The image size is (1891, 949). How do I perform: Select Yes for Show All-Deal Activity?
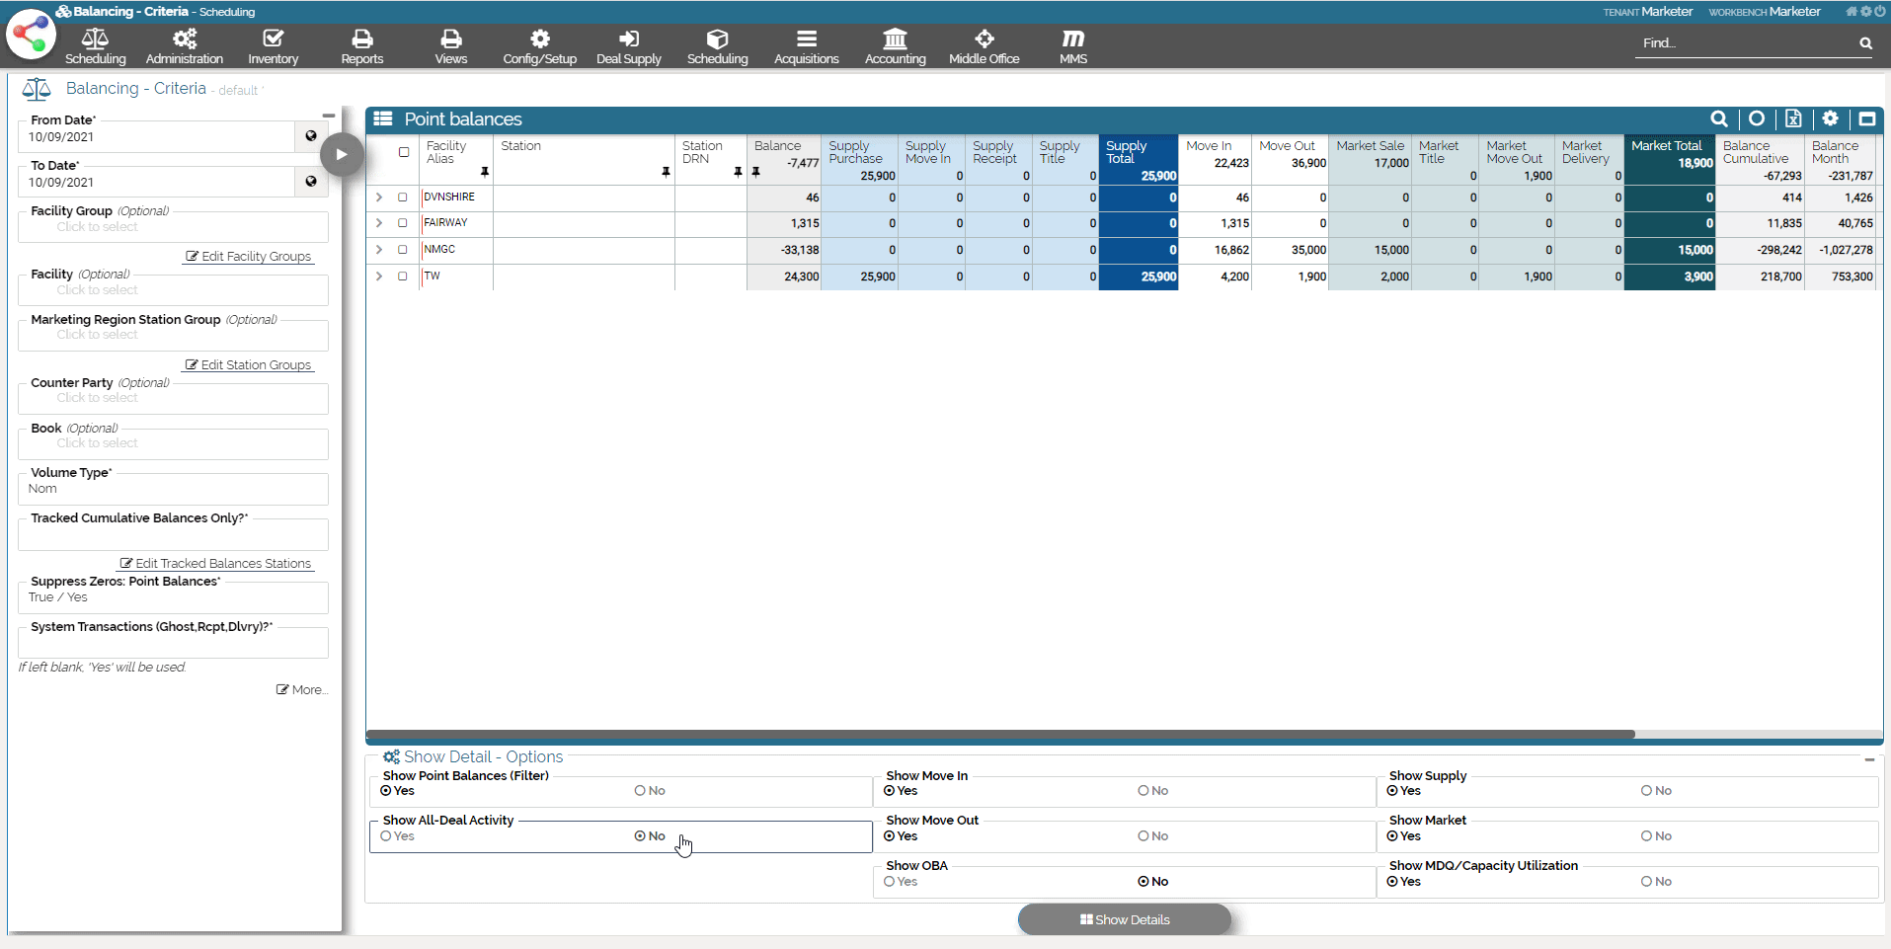click(387, 836)
